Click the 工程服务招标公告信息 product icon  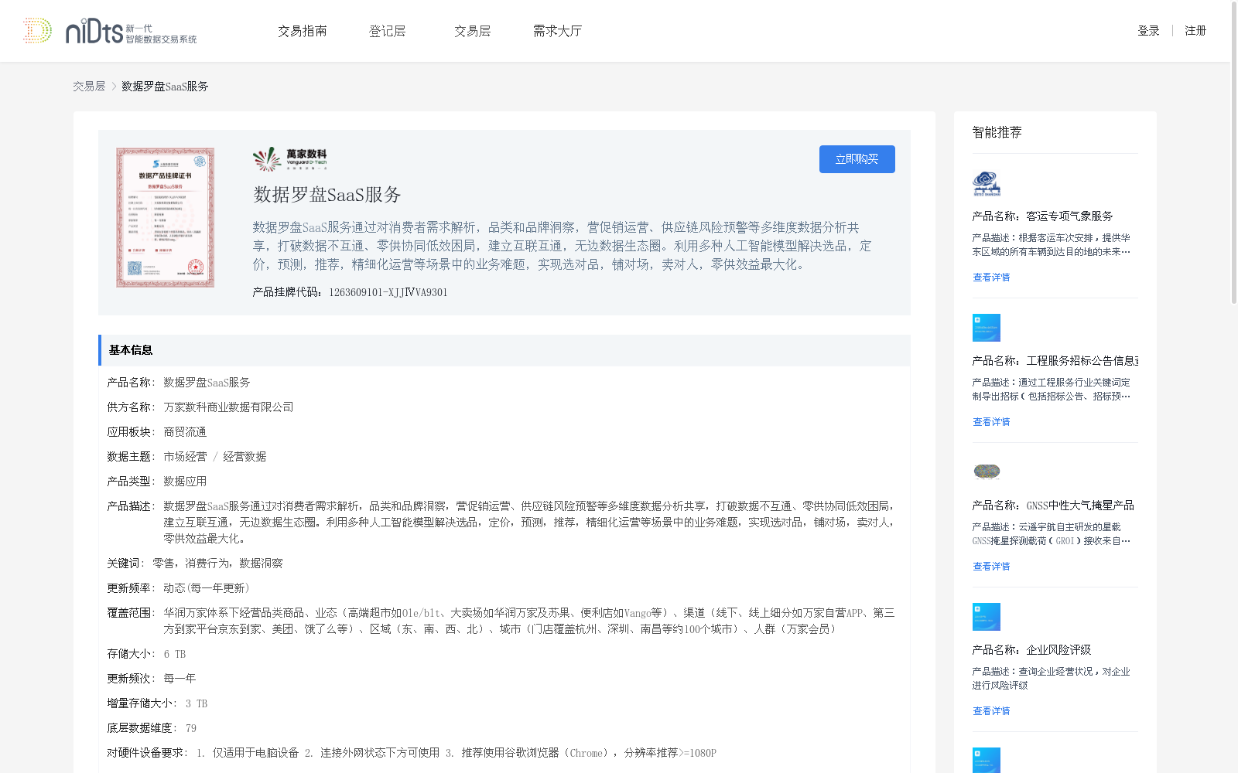[987, 328]
